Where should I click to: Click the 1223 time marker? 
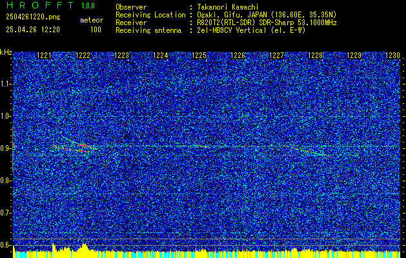point(122,55)
